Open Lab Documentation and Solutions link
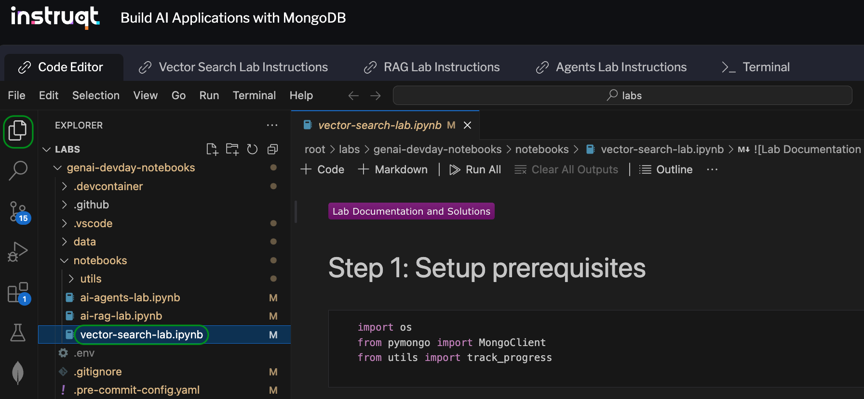The width and height of the screenshot is (864, 399). click(411, 211)
